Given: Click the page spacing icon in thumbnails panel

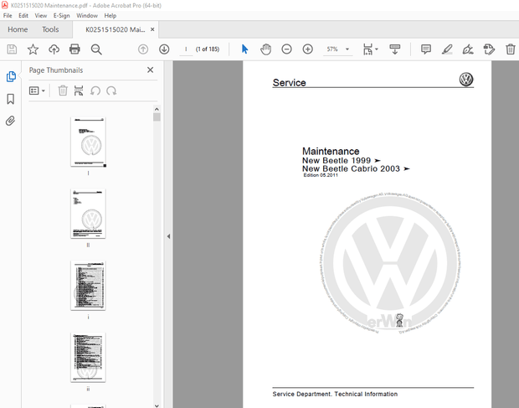Looking at the screenshot, I should pyautogui.click(x=79, y=90).
